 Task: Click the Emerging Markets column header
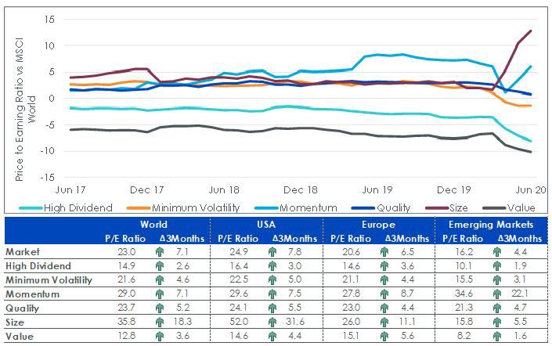coord(491,225)
